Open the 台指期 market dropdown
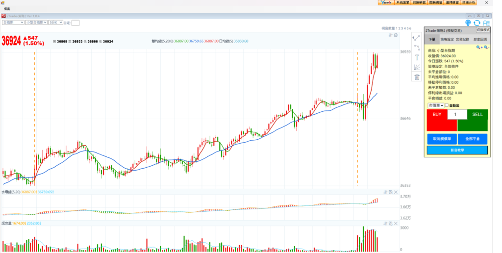The width and height of the screenshot is (502, 253). click(13, 23)
